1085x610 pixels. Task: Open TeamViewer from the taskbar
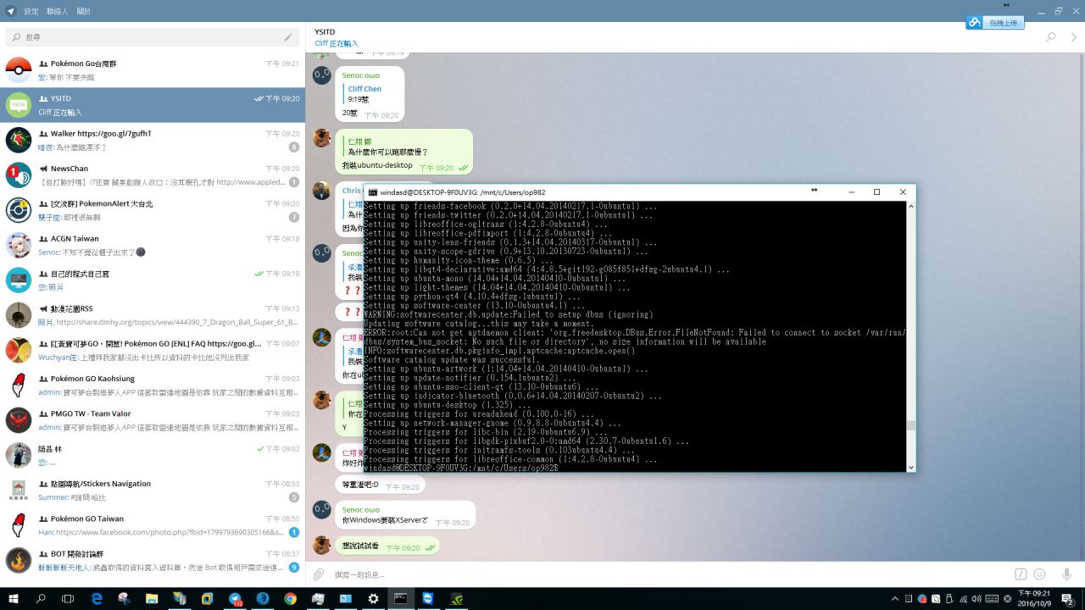tap(428, 598)
